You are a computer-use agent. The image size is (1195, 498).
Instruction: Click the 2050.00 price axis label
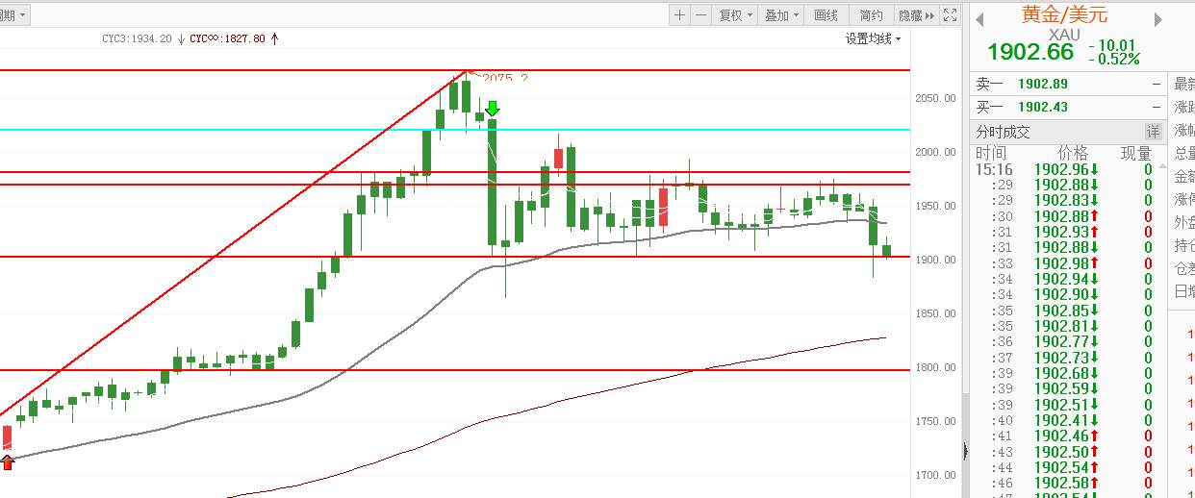pos(935,98)
